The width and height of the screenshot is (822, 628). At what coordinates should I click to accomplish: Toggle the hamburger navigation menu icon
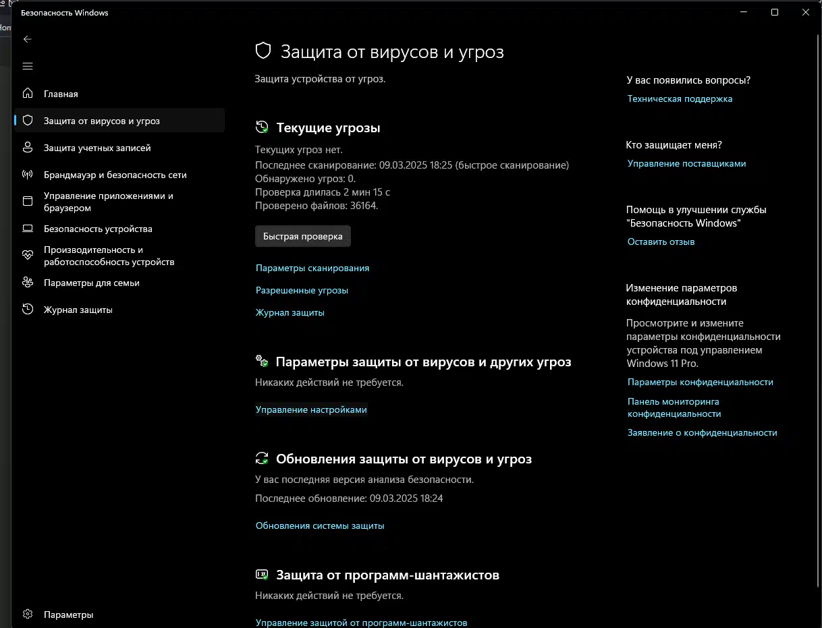28,66
